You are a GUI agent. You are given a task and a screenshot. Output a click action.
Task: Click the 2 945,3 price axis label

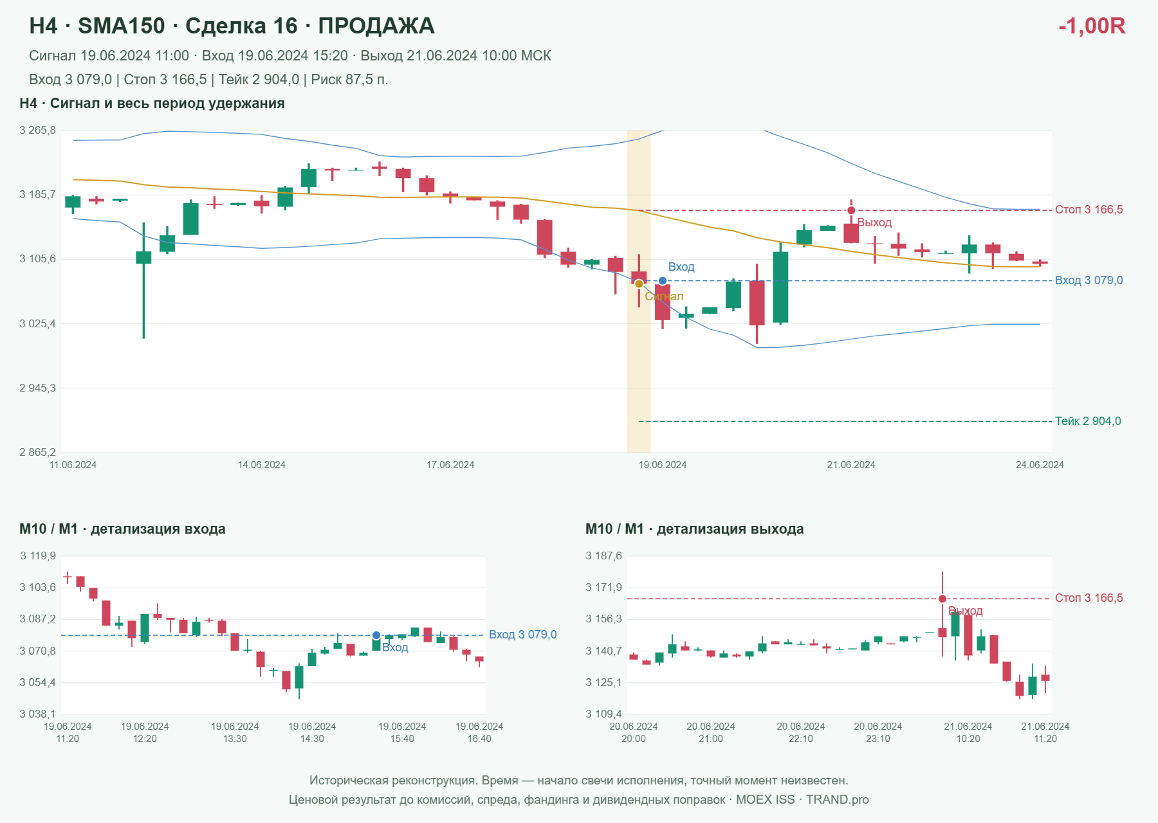pos(38,388)
